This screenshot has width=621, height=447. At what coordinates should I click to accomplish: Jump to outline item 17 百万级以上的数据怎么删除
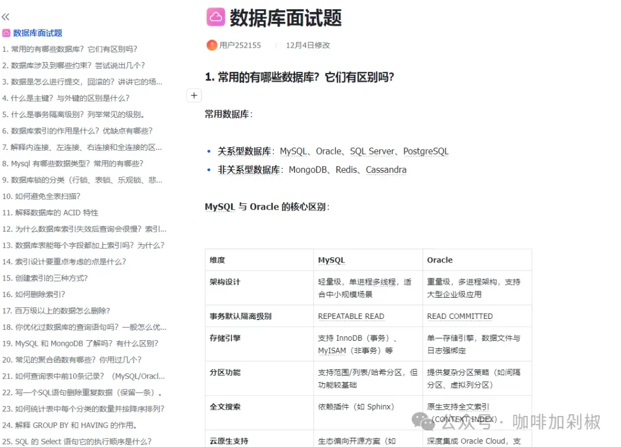coord(56,311)
